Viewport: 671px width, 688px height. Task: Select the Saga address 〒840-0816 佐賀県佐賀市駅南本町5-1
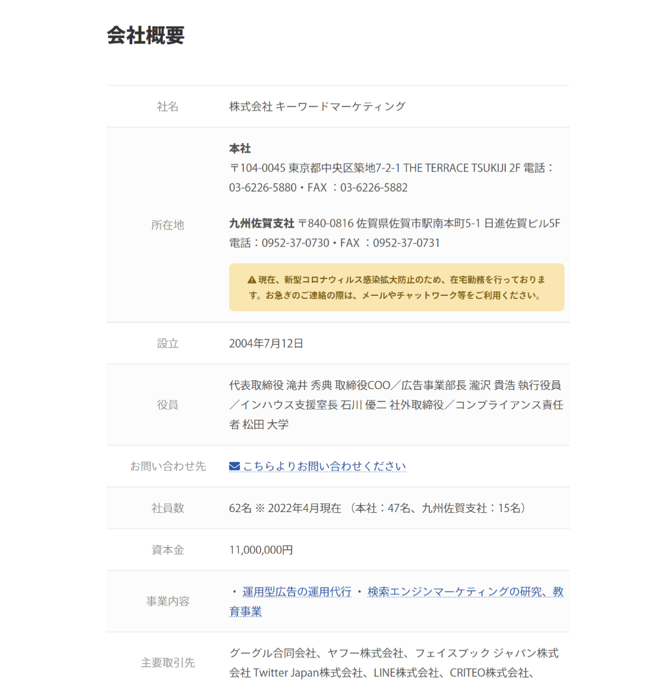[x=390, y=223]
